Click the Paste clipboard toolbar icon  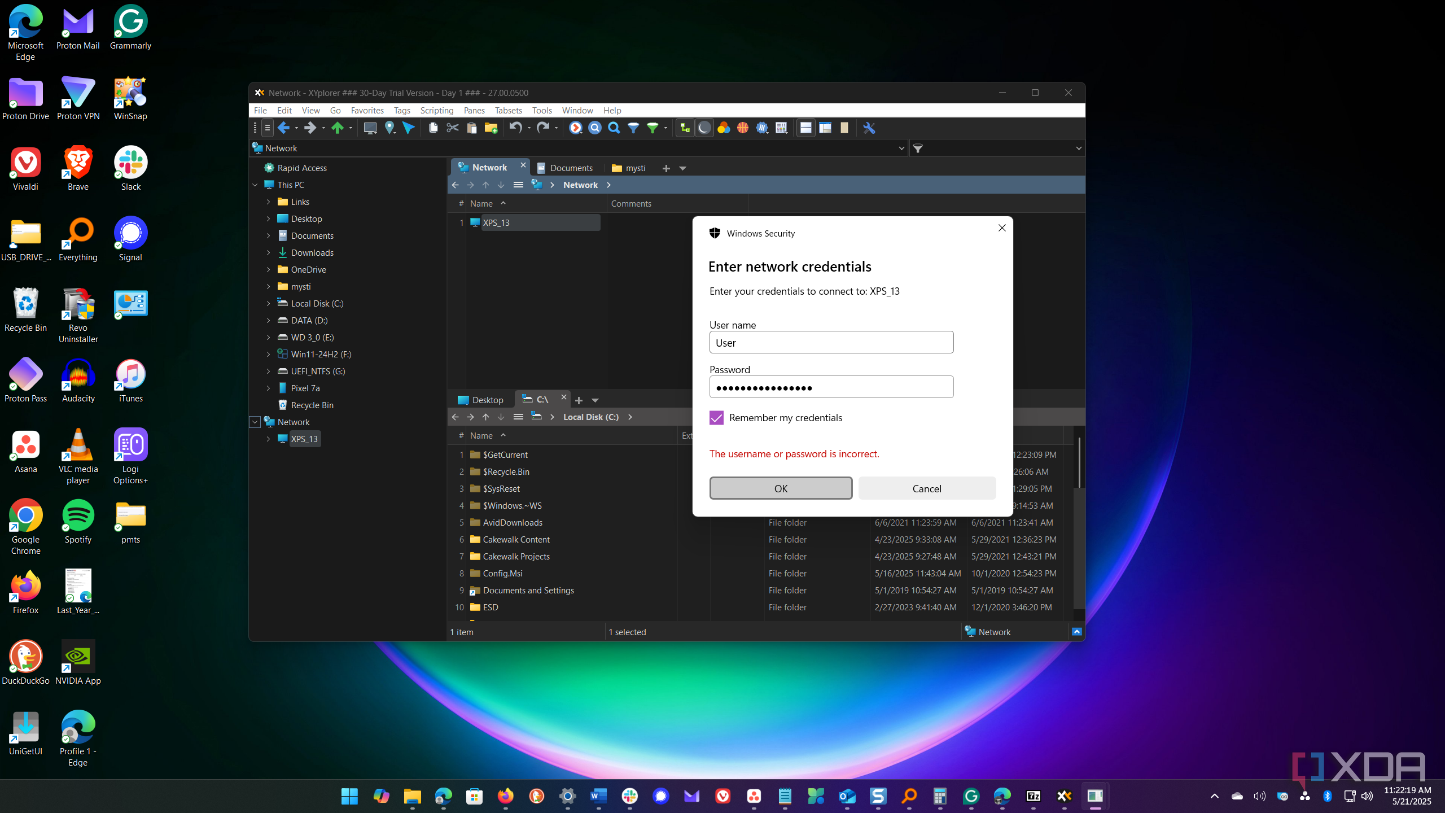pos(472,128)
